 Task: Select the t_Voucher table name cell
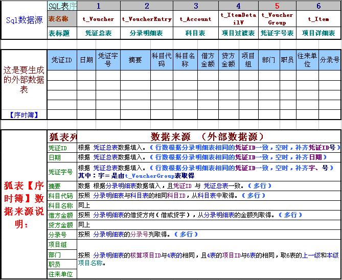[x=99, y=19]
